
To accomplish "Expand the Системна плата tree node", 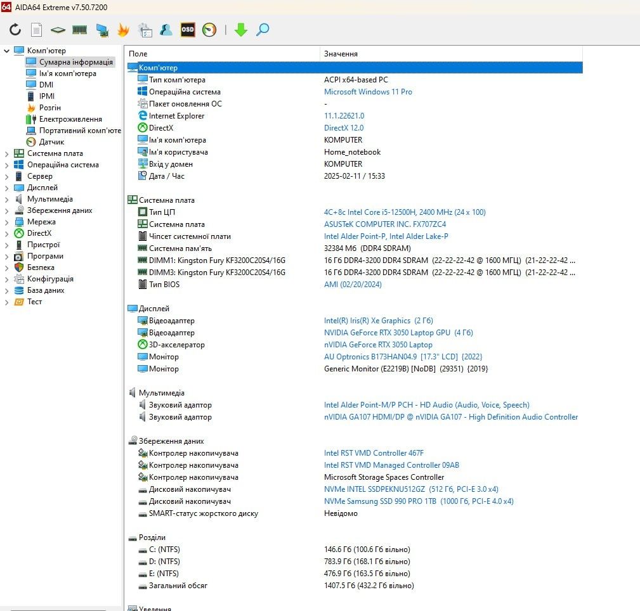I will point(6,154).
